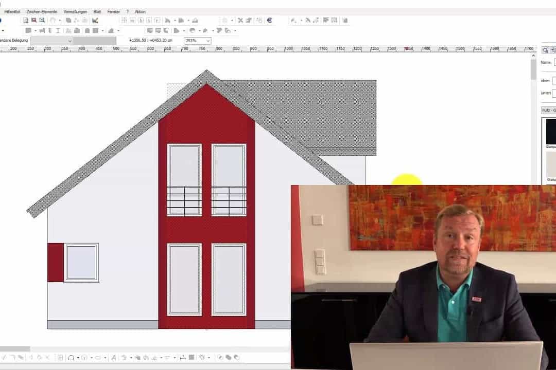556x370 pixels.
Task: Open the 'andere Belegung' combo box
Action: tap(51, 41)
